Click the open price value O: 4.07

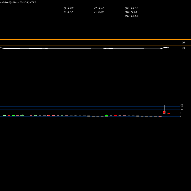[x=68, y=8]
